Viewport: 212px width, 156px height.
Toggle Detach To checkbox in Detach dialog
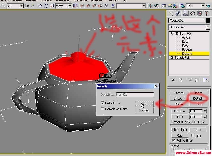point(102,103)
